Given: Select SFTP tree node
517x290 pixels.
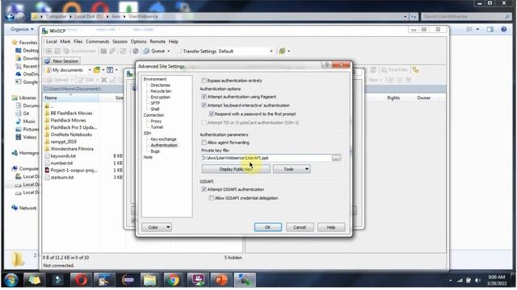Looking at the screenshot, I should click(155, 103).
